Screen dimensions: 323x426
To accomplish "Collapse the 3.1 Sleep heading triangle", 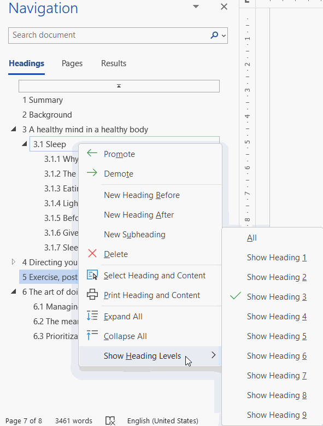I will [x=25, y=144].
